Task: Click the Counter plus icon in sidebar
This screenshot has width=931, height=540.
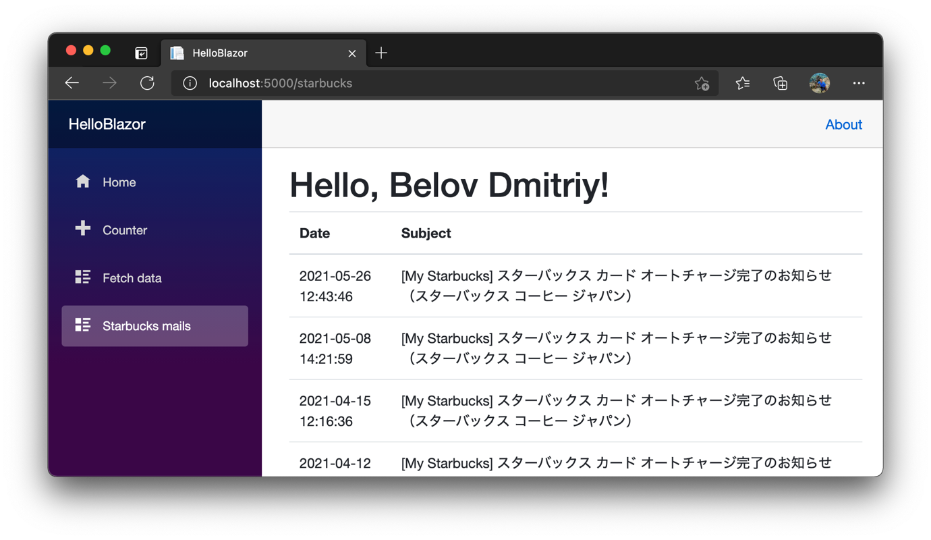Action: (x=83, y=229)
